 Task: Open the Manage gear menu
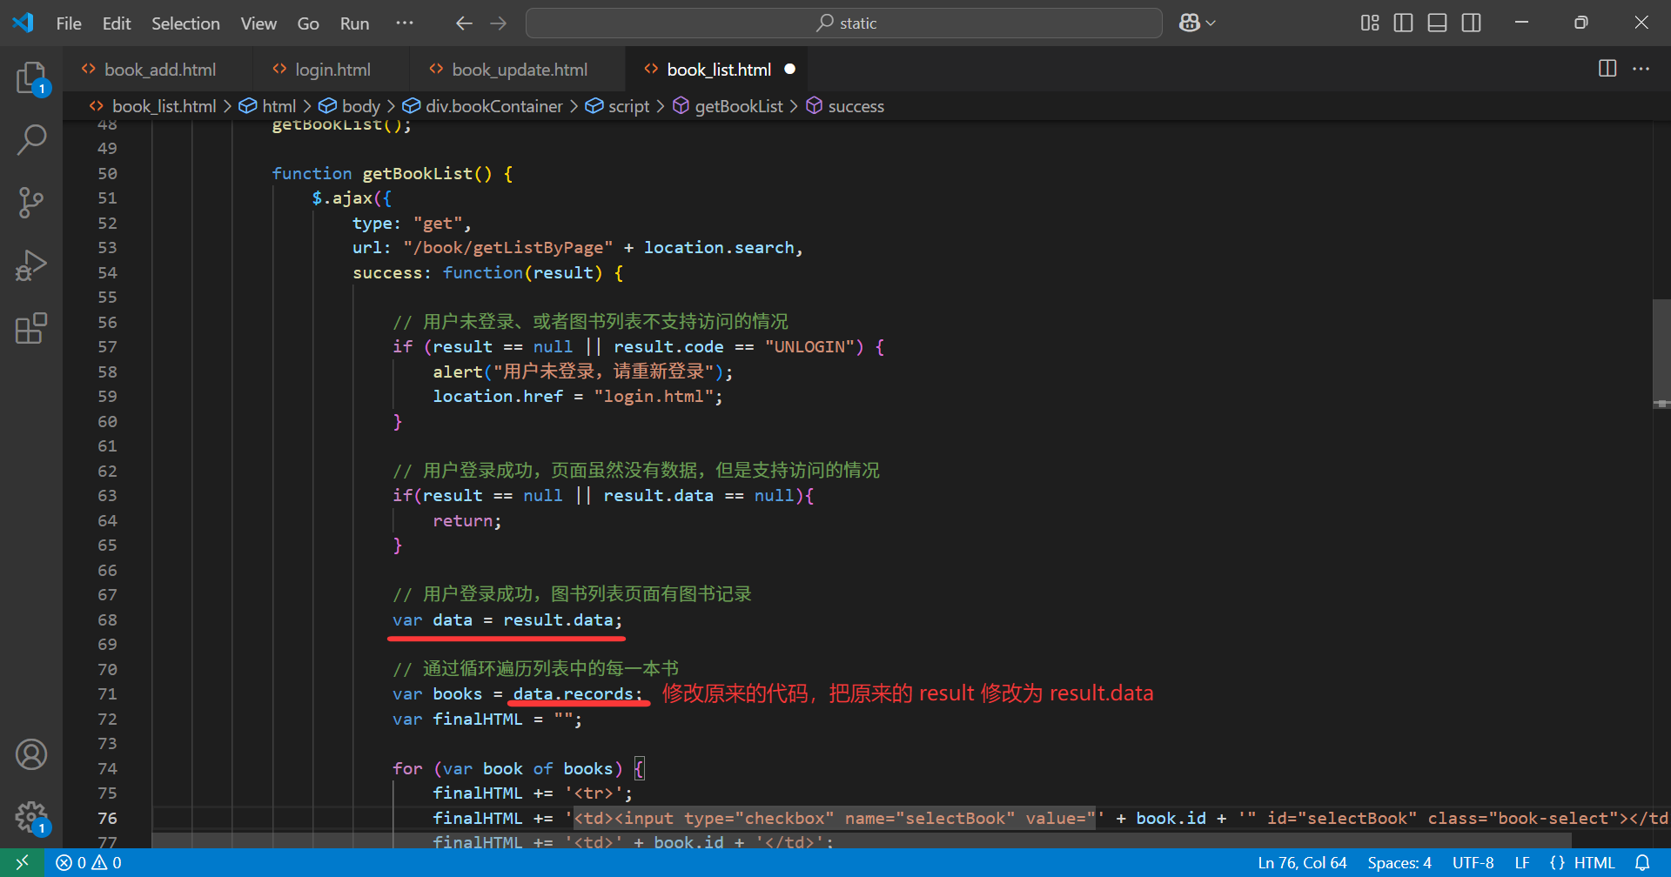point(31,817)
